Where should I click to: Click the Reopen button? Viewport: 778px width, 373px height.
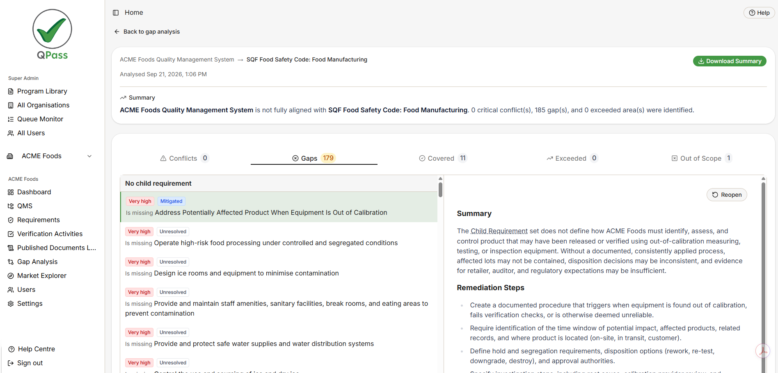point(727,195)
